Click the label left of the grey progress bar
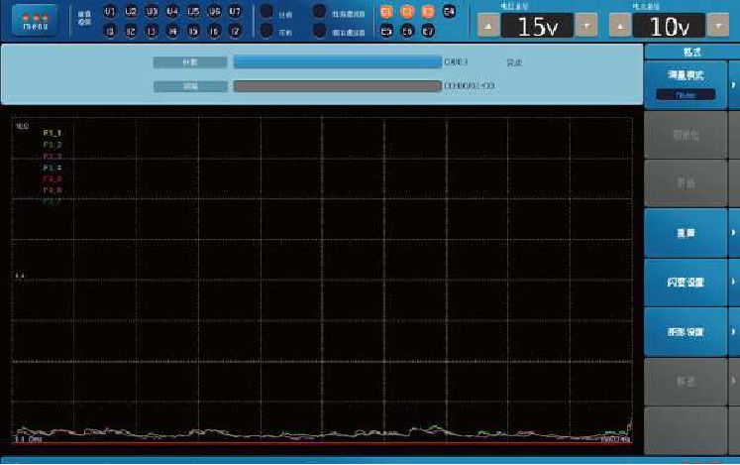 point(190,86)
